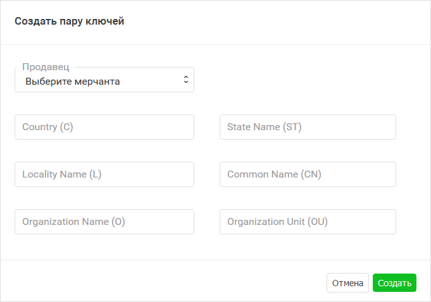The height and width of the screenshot is (302, 431).
Task: Open the Продавец merchant dropdown
Action: [x=104, y=81]
